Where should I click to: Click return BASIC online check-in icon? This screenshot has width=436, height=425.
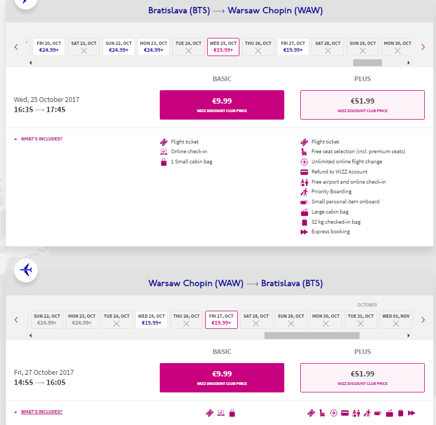(221, 413)
